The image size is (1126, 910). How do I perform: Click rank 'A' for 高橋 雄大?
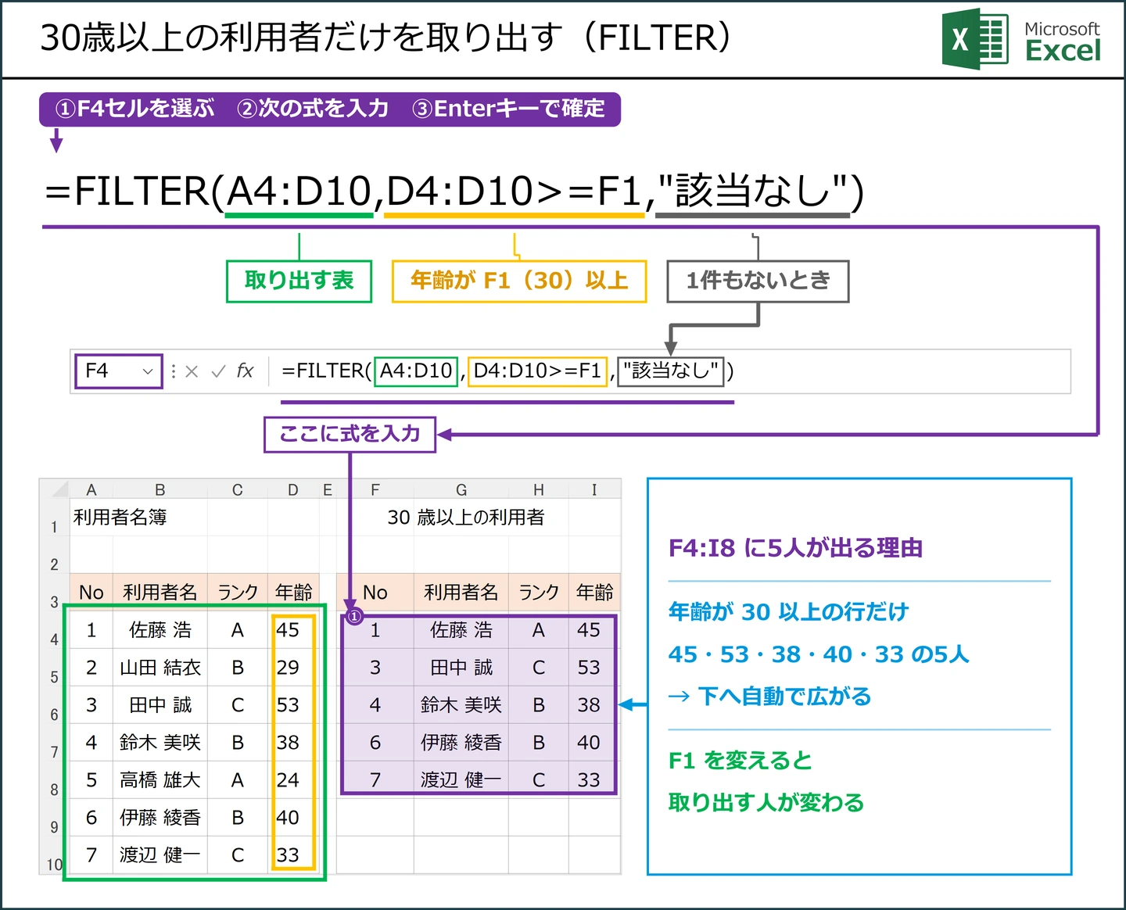pos(238,780)
